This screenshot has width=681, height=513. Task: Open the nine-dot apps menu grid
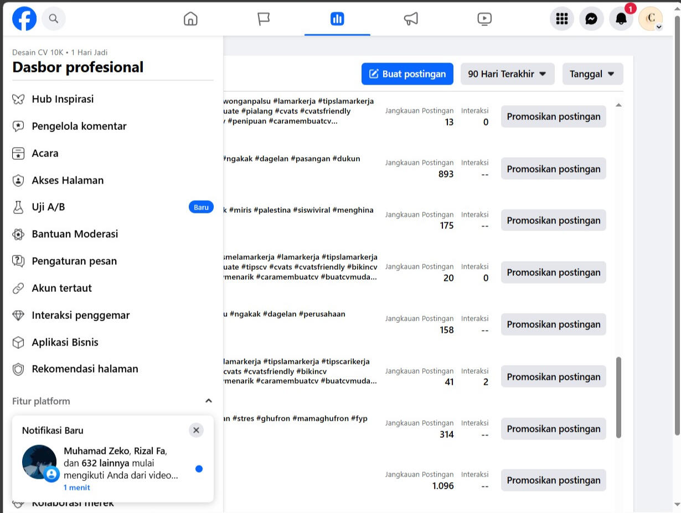[x=562, y=19]
